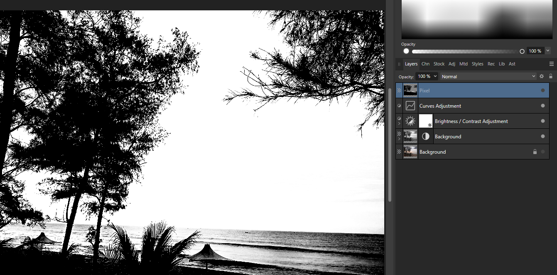Screen dimensions: 557x275
Task: Open the Layers panel hamburger menu
Action: click(552, 64)
